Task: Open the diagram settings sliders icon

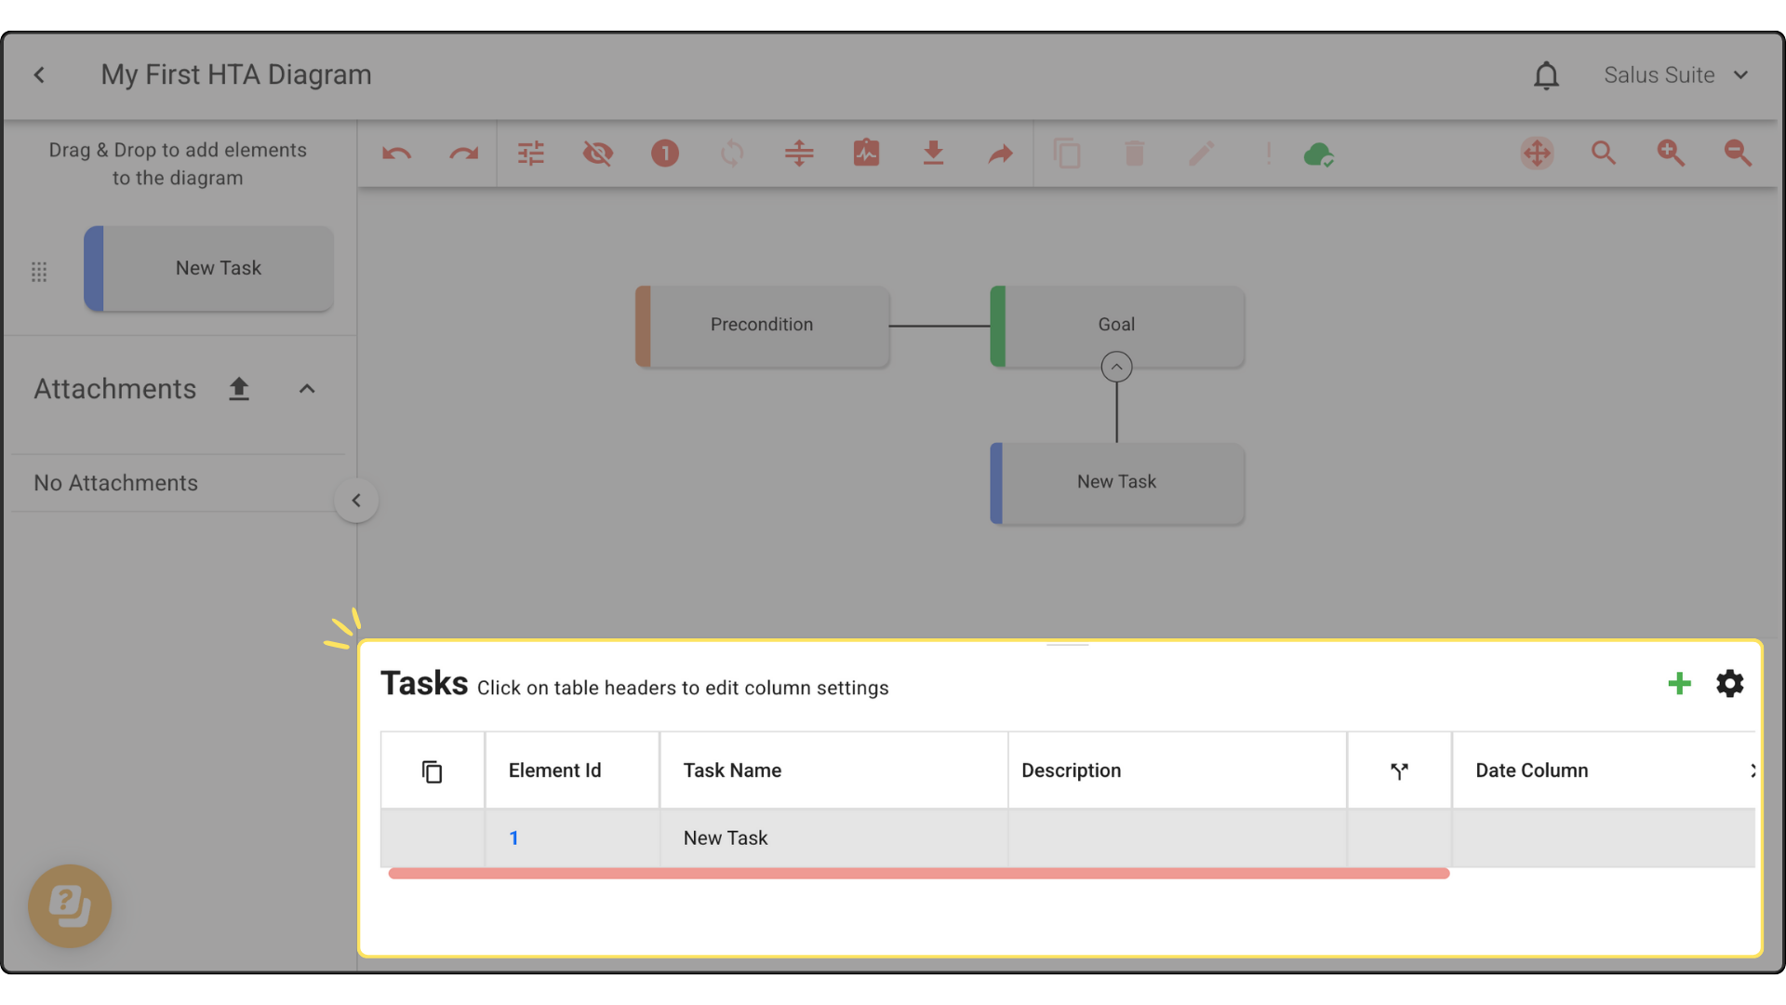Action: [x=530, y=154]
